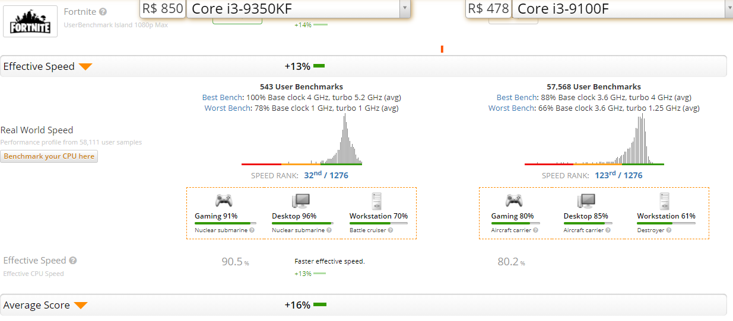
Task: Collapse the Effective Speed section arrow
Action: (85, 67)
